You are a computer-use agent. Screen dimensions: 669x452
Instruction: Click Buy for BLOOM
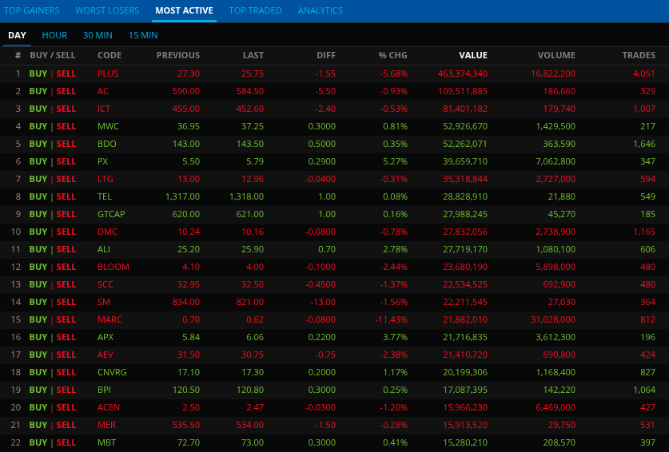tap(38, 267)
